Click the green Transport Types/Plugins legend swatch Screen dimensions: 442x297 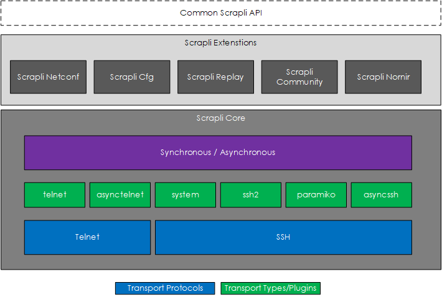(271, 288)
